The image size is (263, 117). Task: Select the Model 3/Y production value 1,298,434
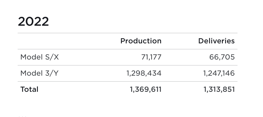tap(144, 73)
